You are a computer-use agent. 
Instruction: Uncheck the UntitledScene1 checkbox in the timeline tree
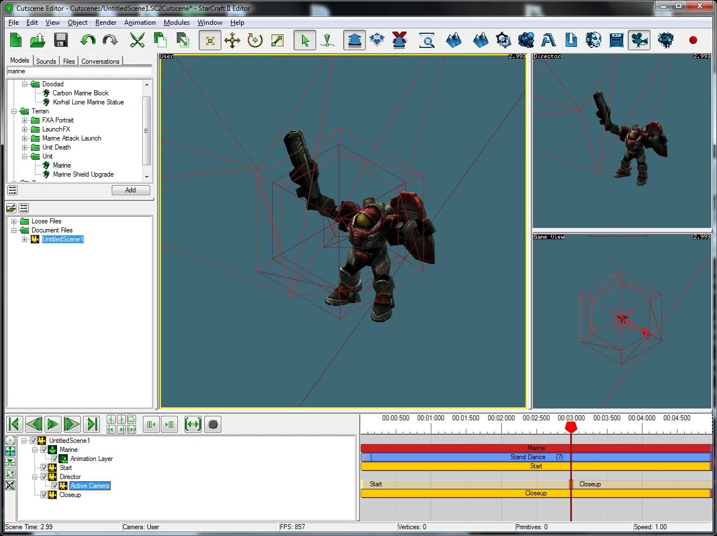click(x=33, y=441)
